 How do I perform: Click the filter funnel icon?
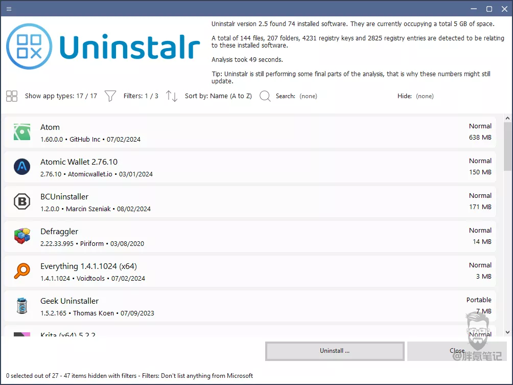110,96
